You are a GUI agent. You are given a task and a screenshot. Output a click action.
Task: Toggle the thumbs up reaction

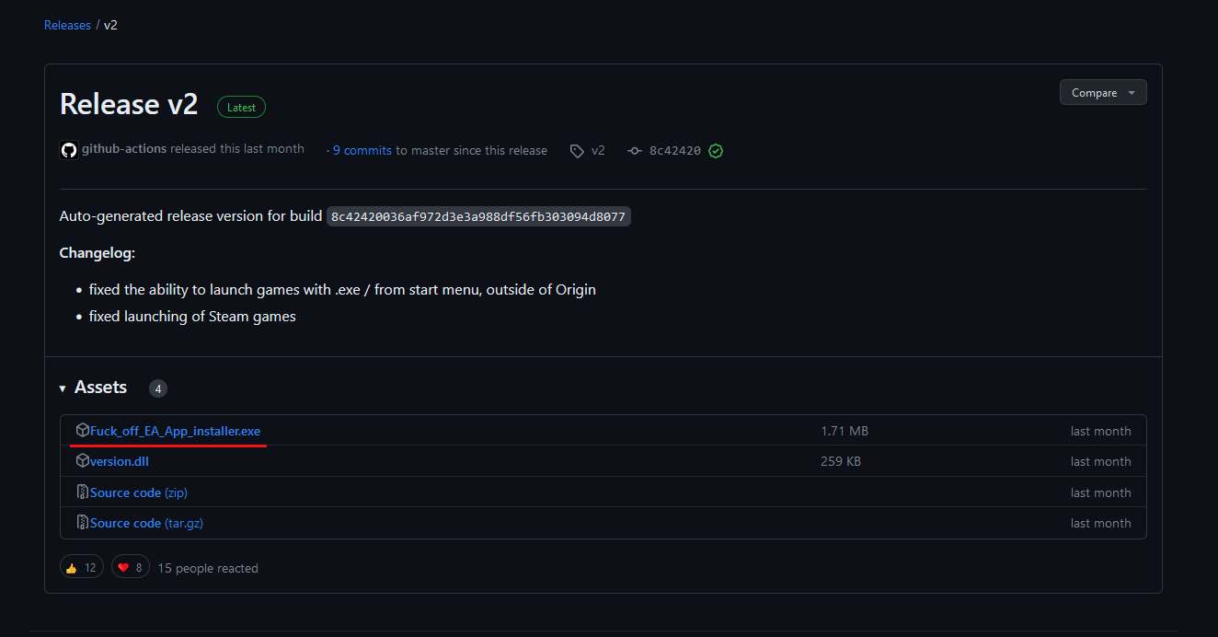(x=82, y=567)
